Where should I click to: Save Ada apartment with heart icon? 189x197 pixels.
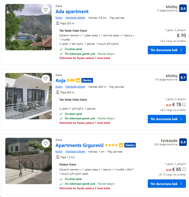pyautogui.click(x=46, y=10)
